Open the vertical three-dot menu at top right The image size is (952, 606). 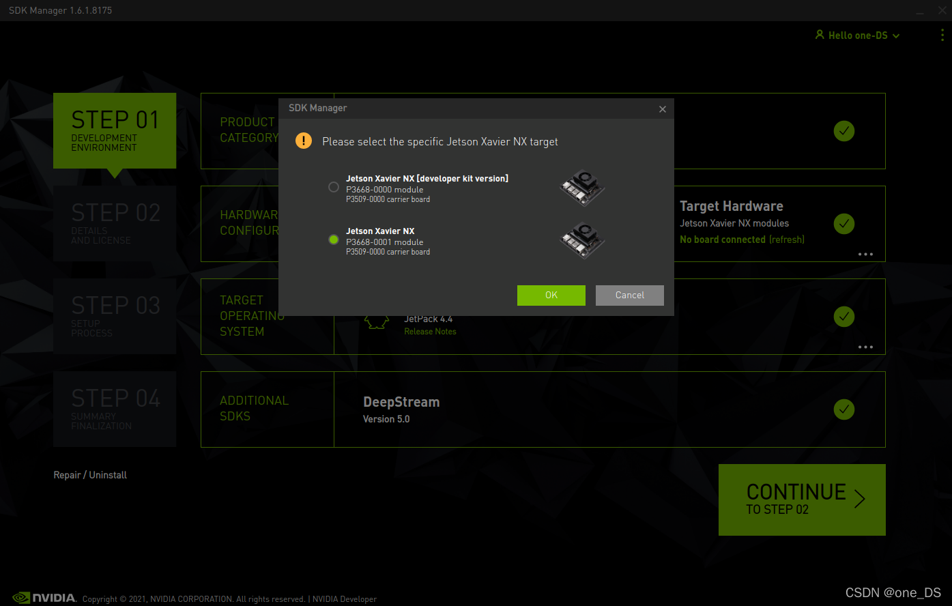[x=942, y=35]
